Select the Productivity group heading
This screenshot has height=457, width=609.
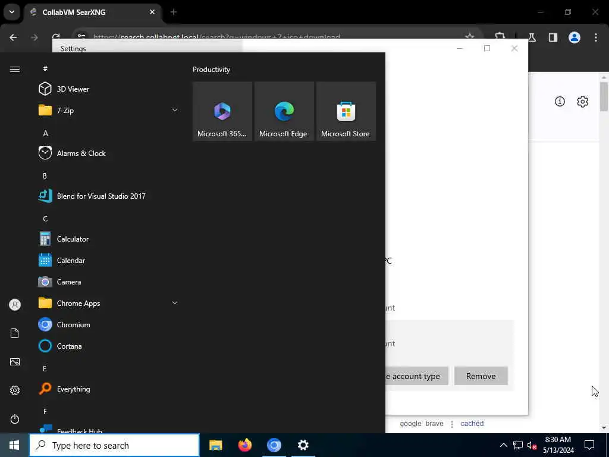pos(211,70)
